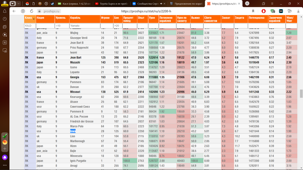Open the sidebar three-dots more menu
303x170 pixels.
coord(5,165)
